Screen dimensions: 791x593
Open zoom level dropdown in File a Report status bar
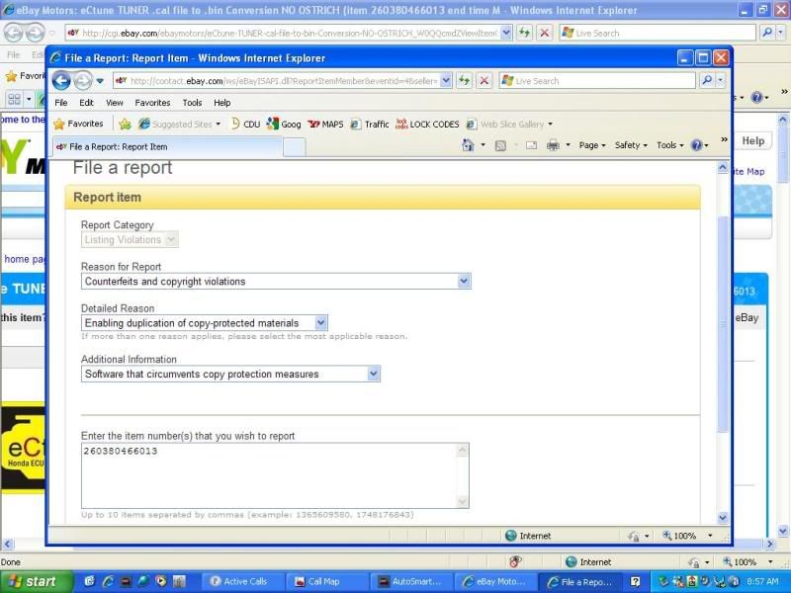710,536
